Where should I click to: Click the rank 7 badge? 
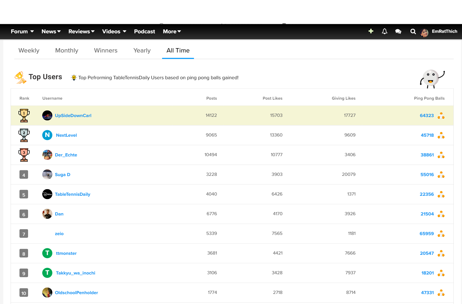coord(24,234)
